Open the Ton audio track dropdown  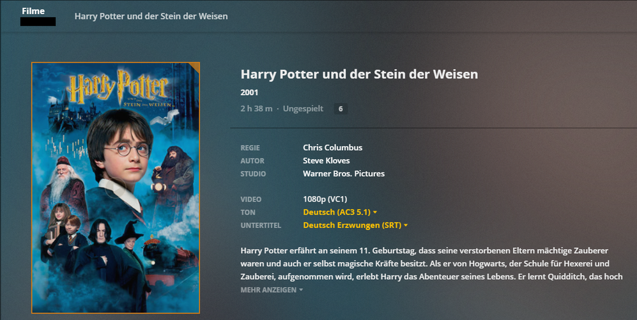click(x=340, y=213)
